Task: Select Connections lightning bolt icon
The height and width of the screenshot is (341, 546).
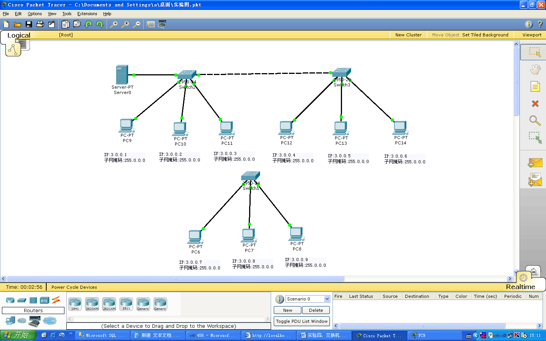Action: point(56,300)
